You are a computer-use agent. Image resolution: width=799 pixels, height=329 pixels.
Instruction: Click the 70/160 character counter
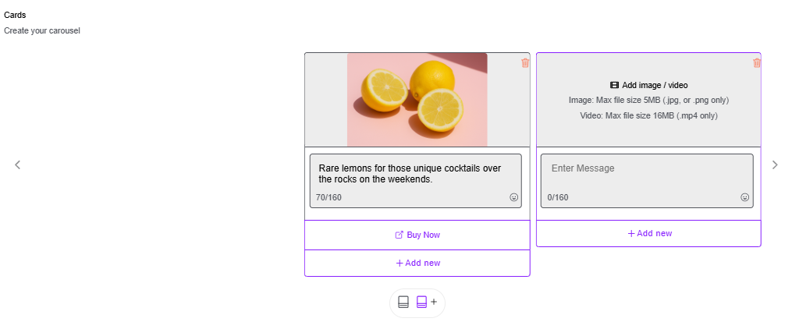[328, 197]
